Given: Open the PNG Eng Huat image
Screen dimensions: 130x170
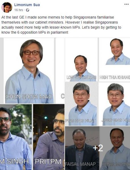Looking at the screenshot, I should click(x=81, y=104).
